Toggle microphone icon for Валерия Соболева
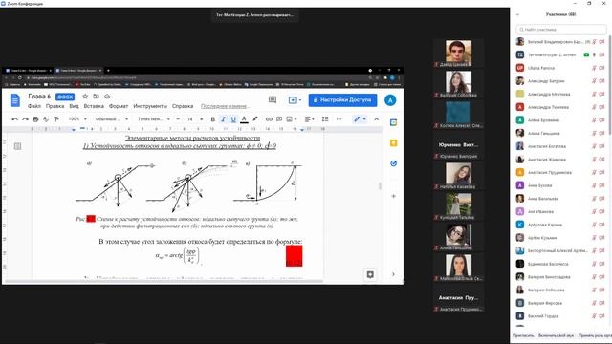Viewport: 612px width, 344px height. (x=594, y=290)
